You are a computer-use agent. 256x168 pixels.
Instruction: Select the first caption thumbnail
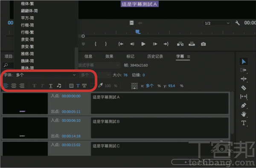pos(25,103)
